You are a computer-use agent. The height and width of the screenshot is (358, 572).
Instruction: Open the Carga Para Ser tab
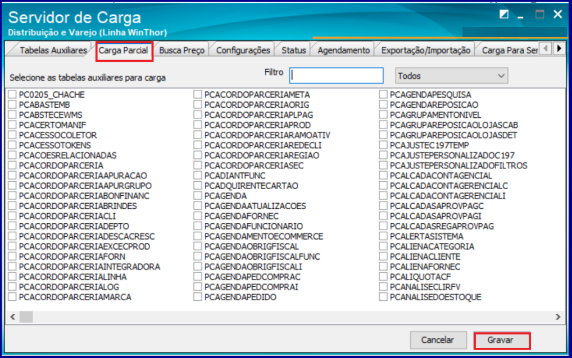(510, 51)
